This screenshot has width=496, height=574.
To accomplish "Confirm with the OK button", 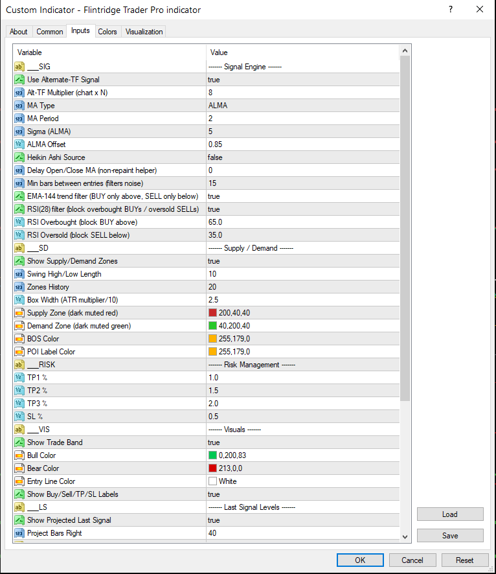I will 360,560.
